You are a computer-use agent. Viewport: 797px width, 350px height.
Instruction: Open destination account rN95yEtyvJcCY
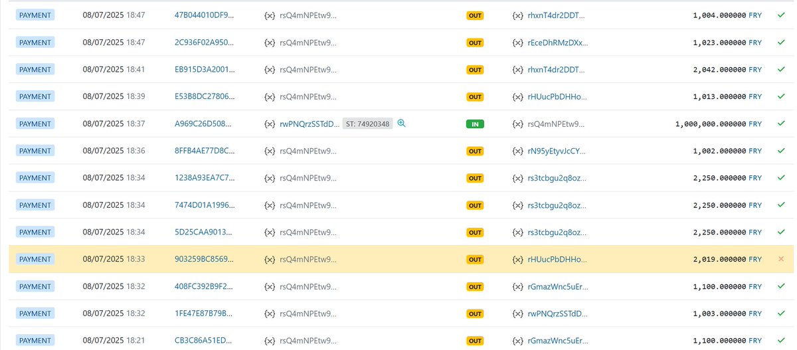click(557, 151)
